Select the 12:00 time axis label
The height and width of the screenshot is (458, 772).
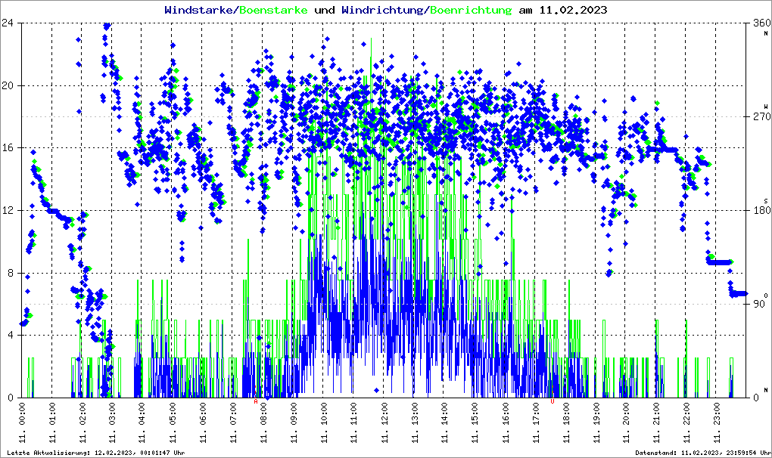coord(384,426)
